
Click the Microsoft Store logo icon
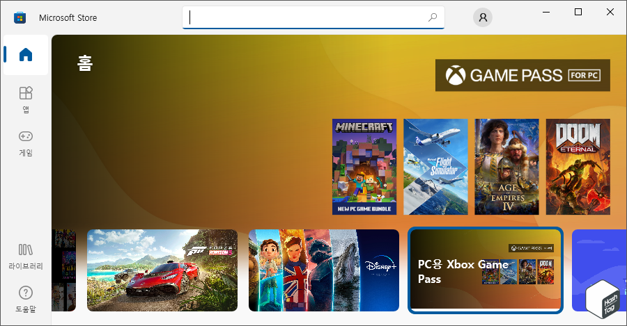[20, 17]
